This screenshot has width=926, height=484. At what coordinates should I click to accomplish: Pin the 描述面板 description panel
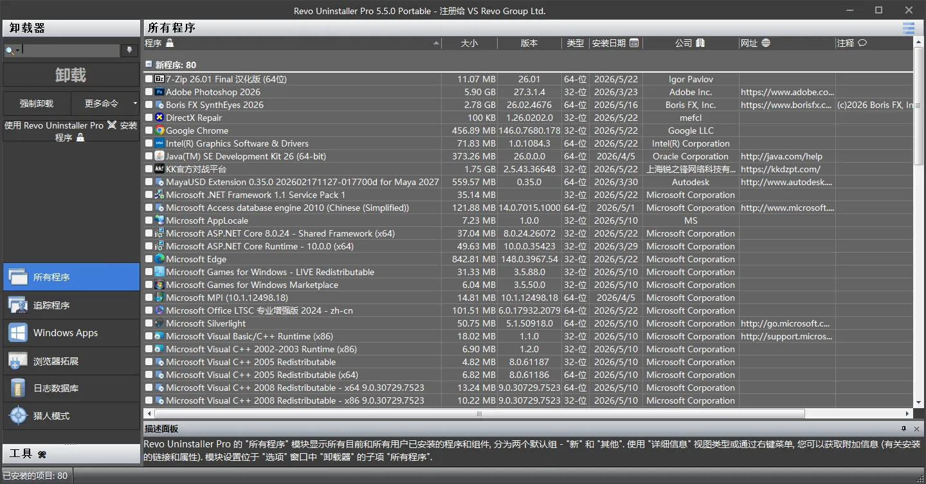[x=903, y=429]
